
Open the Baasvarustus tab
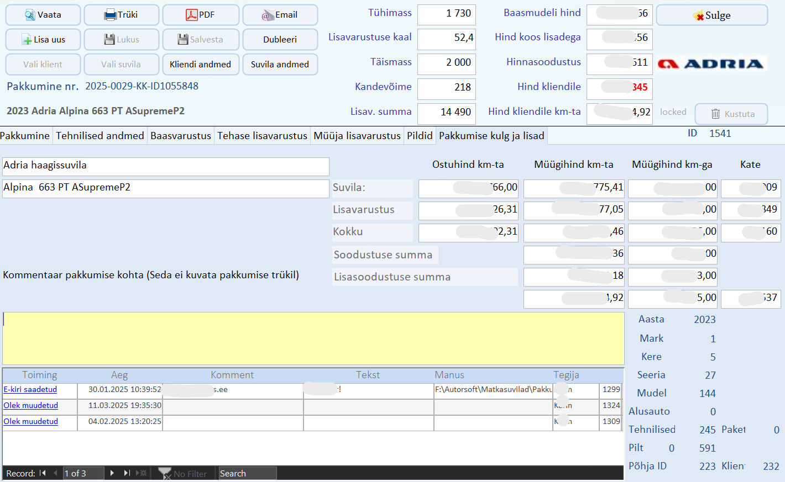coord(181,136)
